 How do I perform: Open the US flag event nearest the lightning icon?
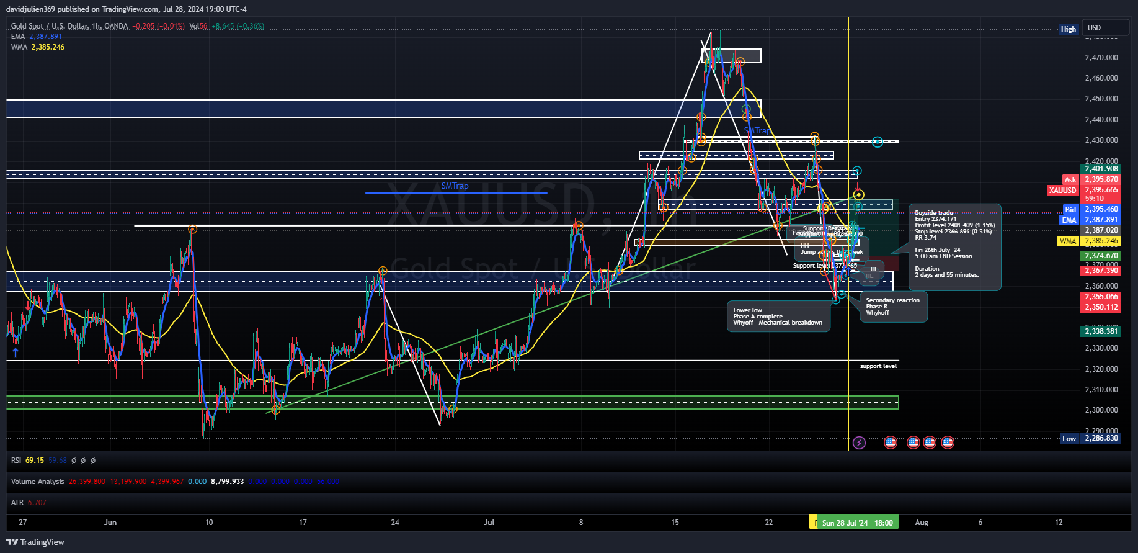pyautogui.click(x=891, y=443)
